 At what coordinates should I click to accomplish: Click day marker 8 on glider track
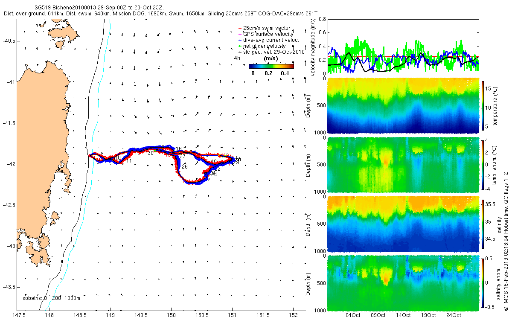coord(102,154)
